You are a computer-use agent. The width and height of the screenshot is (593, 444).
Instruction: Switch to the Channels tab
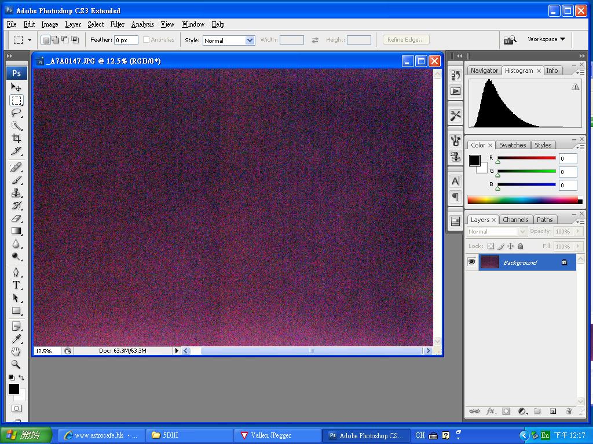click(x=515, y=220)
